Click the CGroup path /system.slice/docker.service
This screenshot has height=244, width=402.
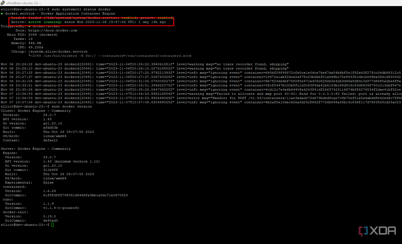coord(58,51)
